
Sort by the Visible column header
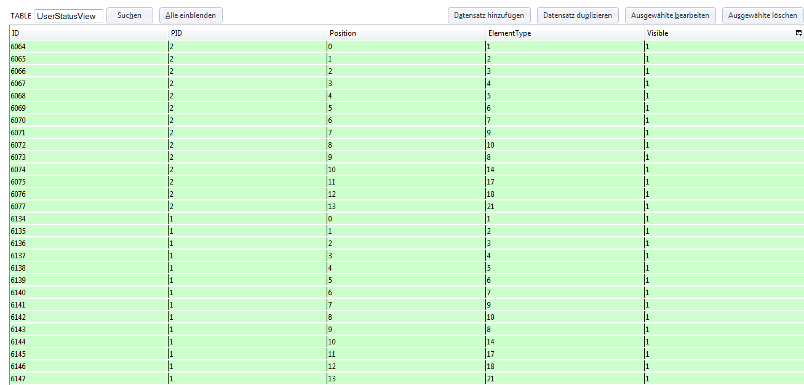pyautogui.click(x=720, y=33)
